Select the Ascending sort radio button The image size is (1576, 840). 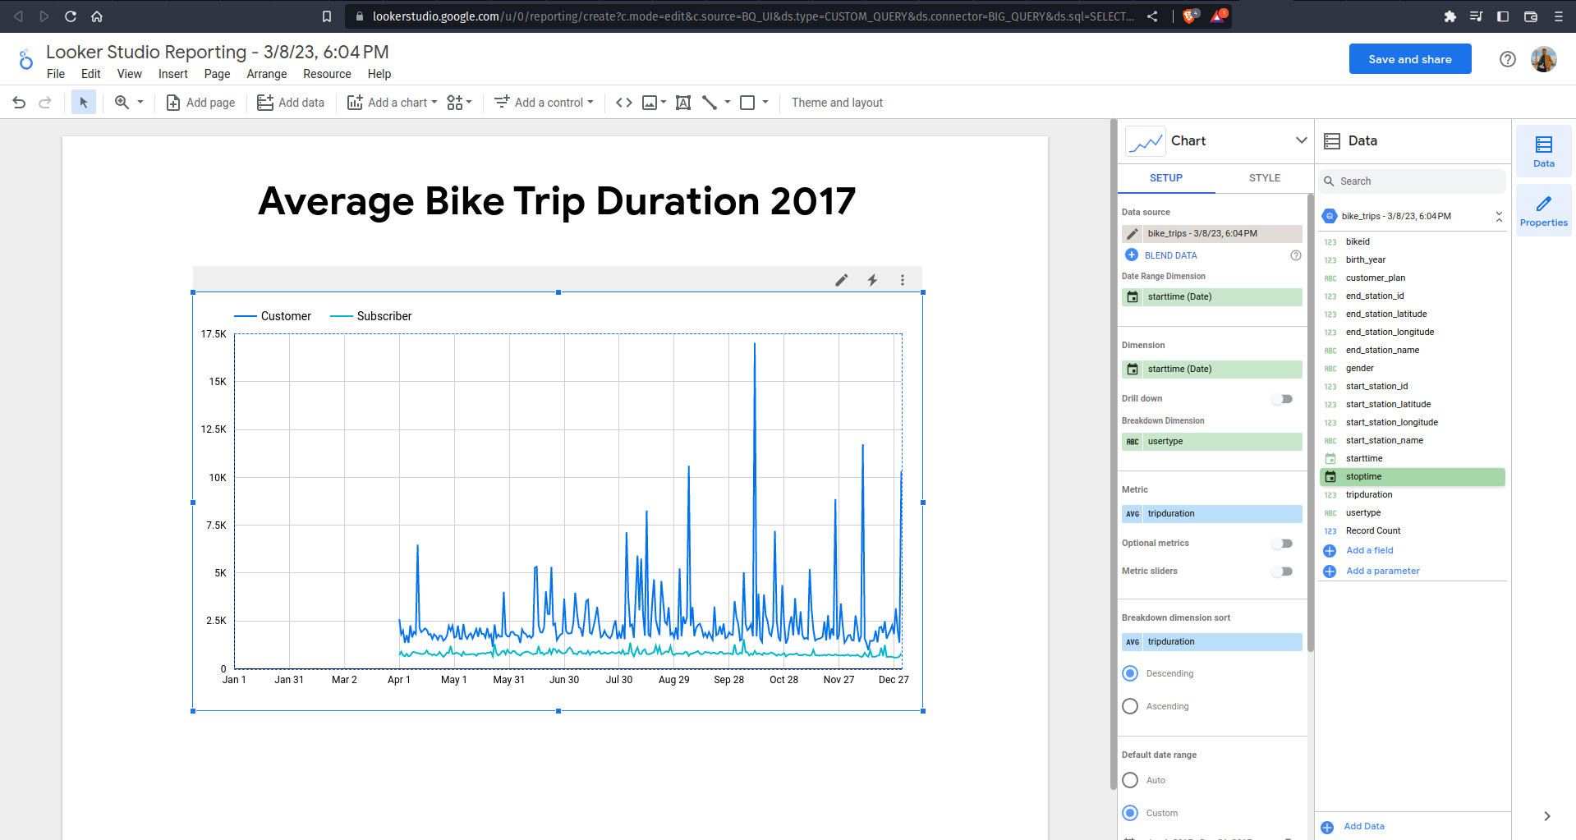tap(1130, 706)
